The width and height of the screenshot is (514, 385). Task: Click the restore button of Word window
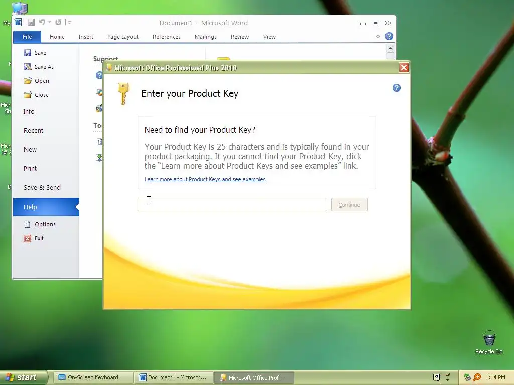click(x=375, y=23)
